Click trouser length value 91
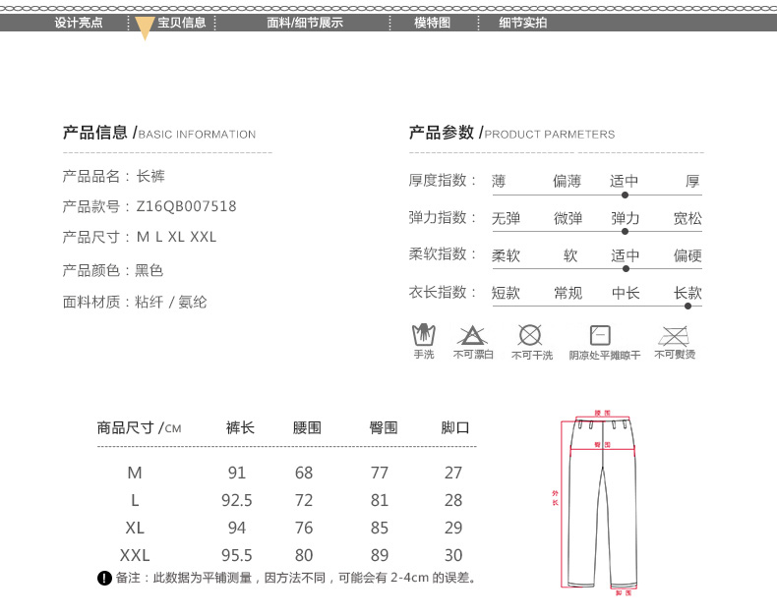The height and width of the screenshot is (615, 777). tap(237, 473)
